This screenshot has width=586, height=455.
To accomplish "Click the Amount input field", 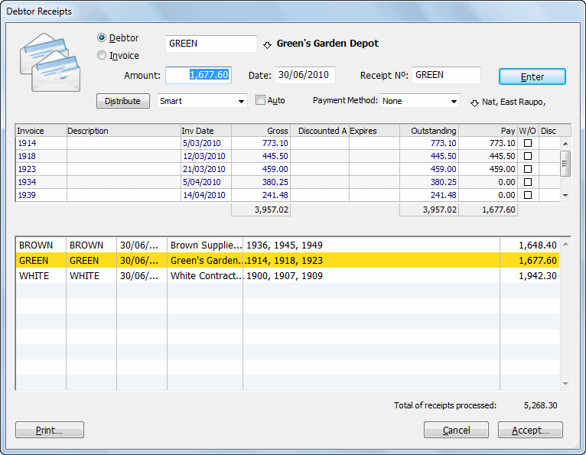I will [198, 75].
